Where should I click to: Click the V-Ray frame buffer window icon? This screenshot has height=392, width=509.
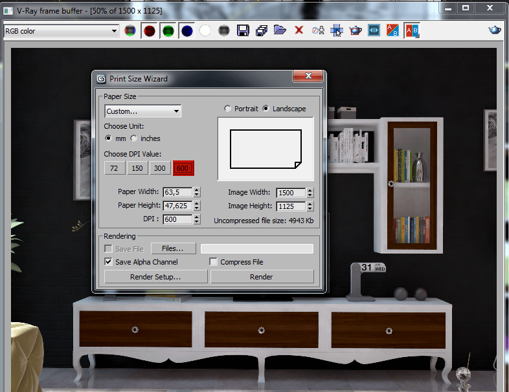pos(8,11)
